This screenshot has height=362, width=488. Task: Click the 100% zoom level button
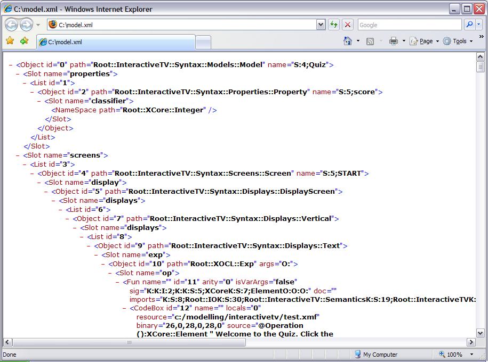pyautogui.click(x=450, y=354)
